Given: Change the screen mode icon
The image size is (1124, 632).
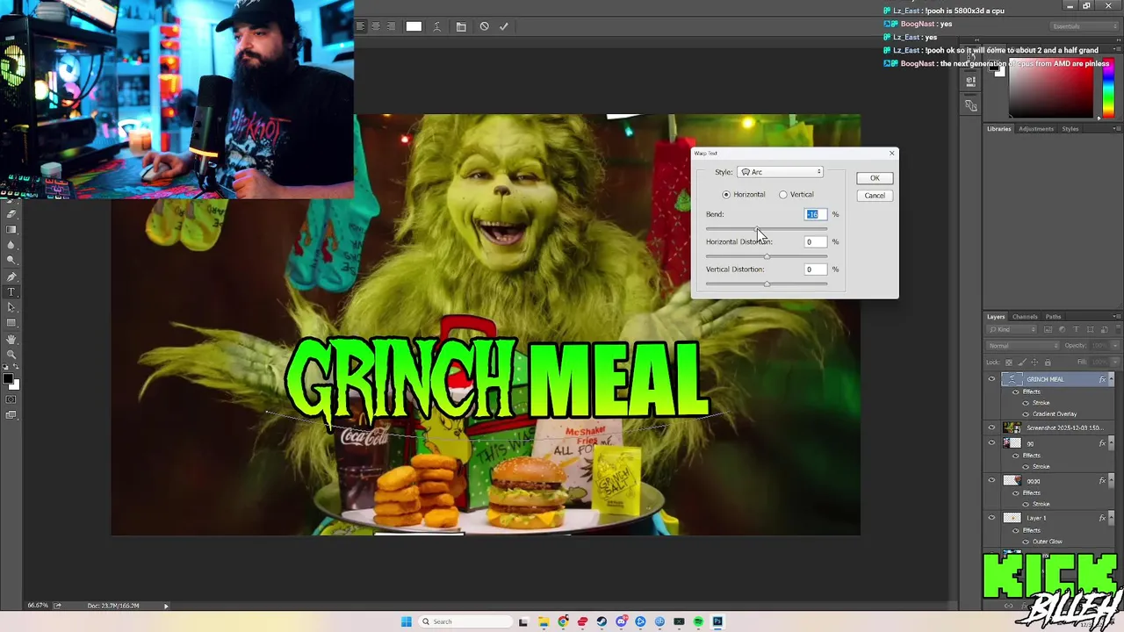Looking at the screenshot, I should pos(11,414).
